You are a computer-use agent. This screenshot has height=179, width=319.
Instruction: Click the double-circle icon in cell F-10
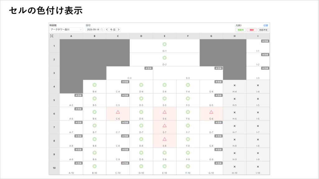[x=188, y=166]
